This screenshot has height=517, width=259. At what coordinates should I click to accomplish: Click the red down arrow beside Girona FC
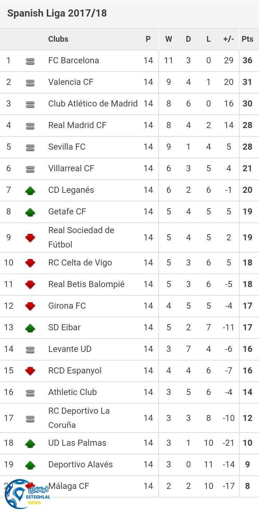click(x=30, y=306)
